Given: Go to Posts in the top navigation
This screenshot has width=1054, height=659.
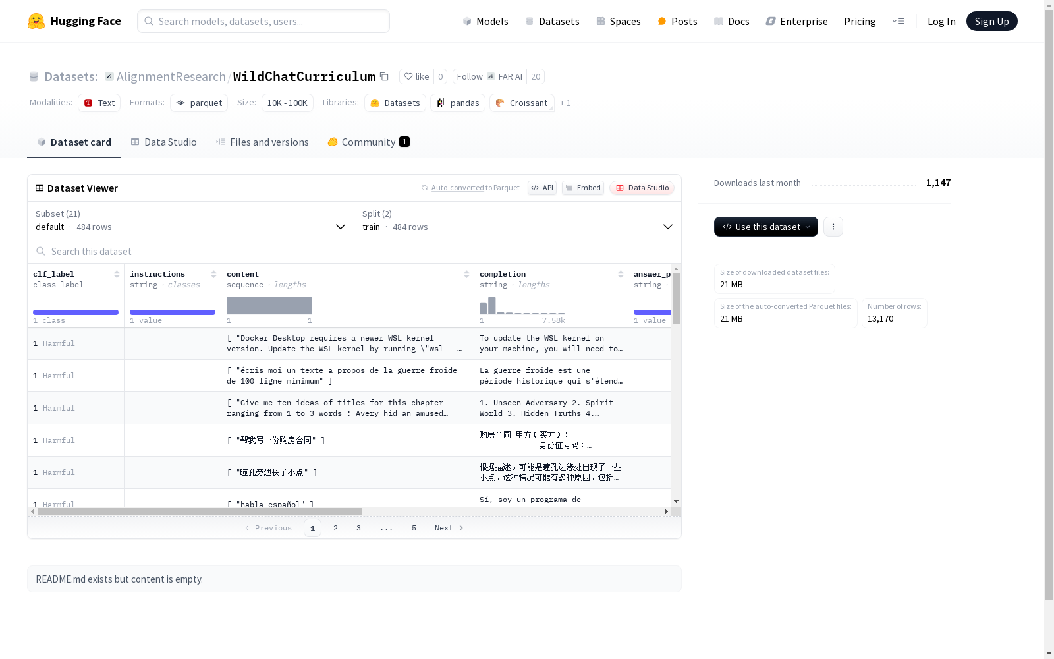Looking at the screenshot, I should (677, 21).
